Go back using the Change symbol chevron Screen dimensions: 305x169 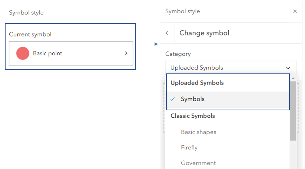pos(167,33)
